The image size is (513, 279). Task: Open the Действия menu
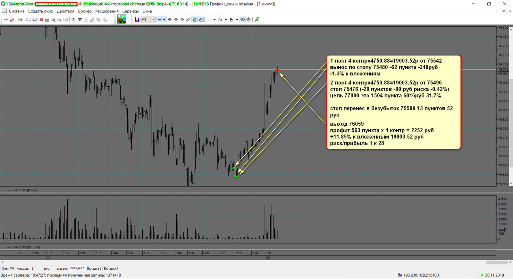point(65,11)
